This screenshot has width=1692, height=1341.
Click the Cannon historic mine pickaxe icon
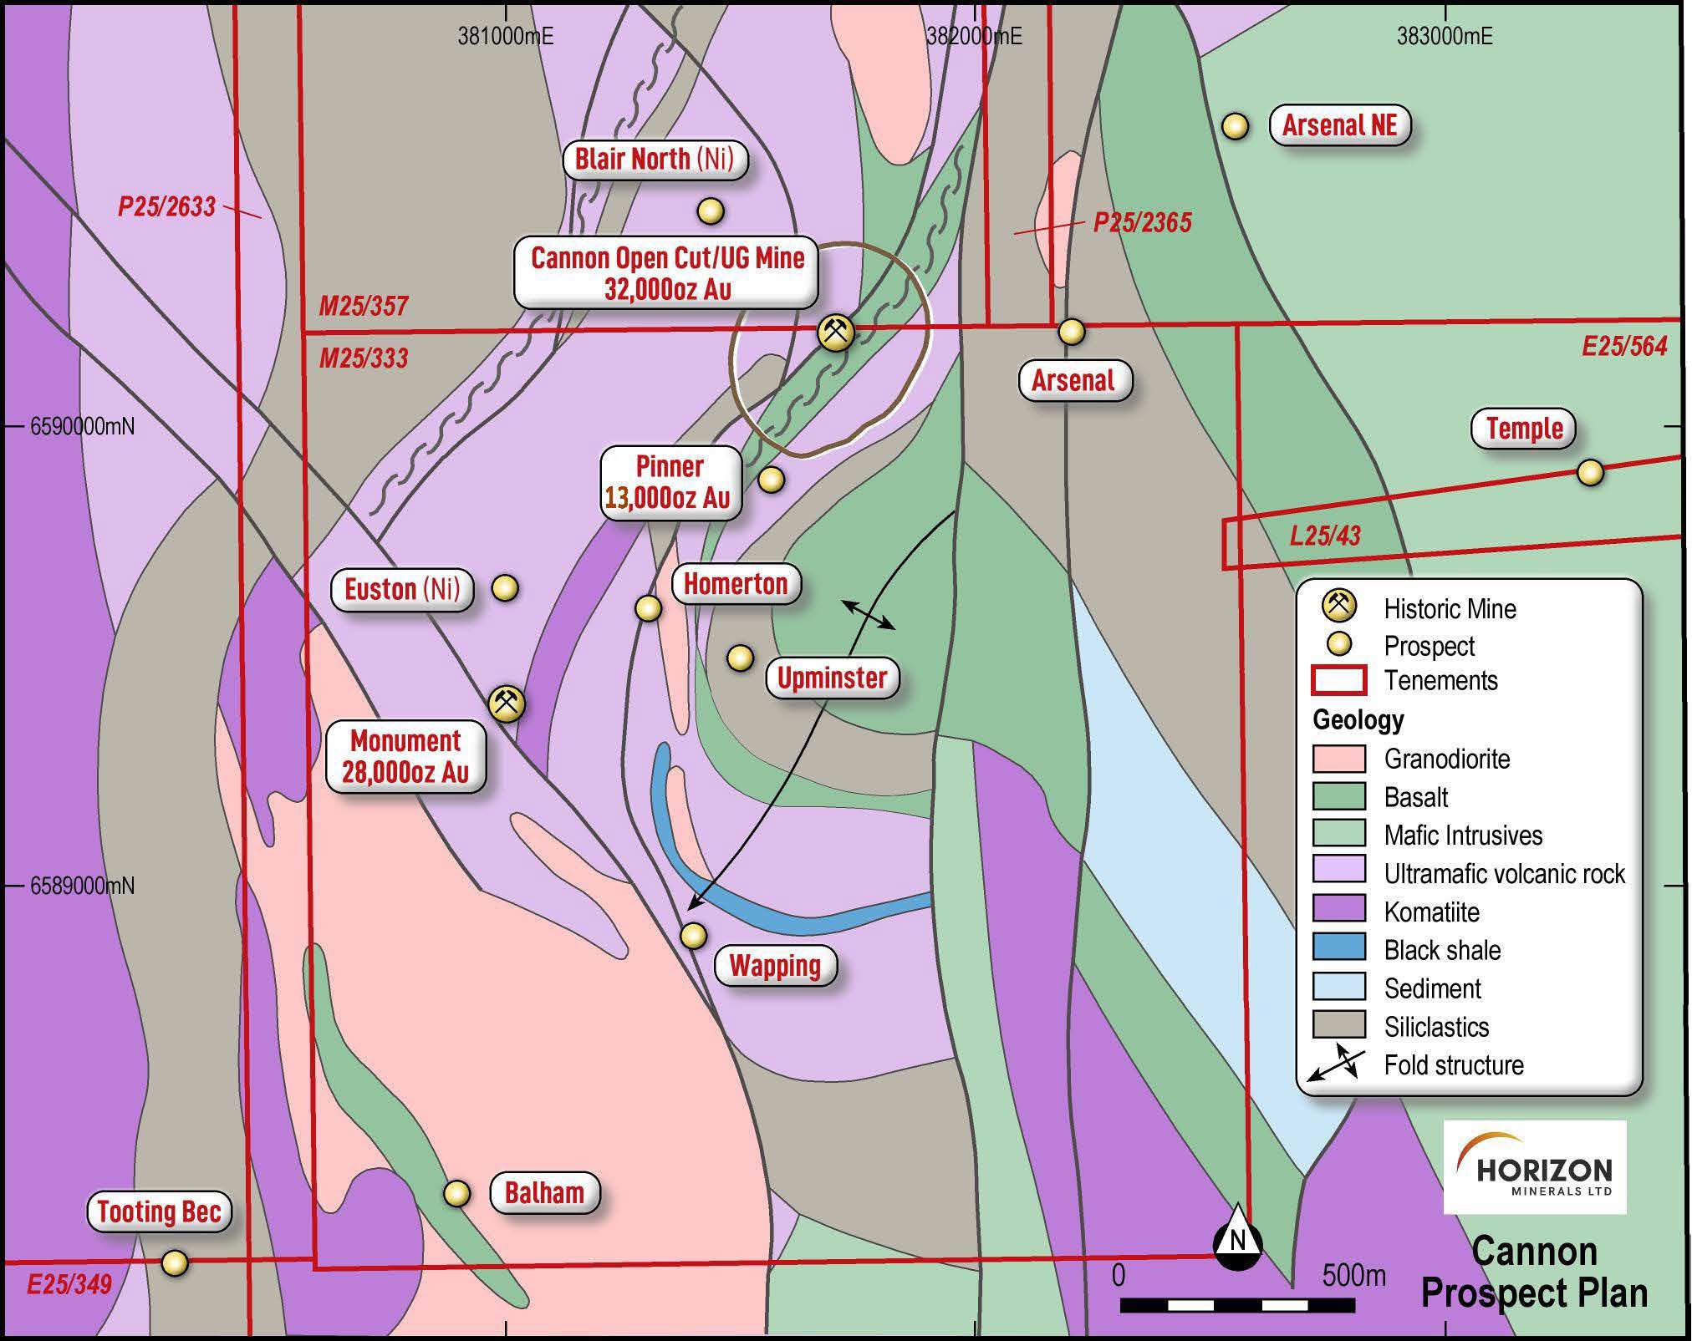835,333
